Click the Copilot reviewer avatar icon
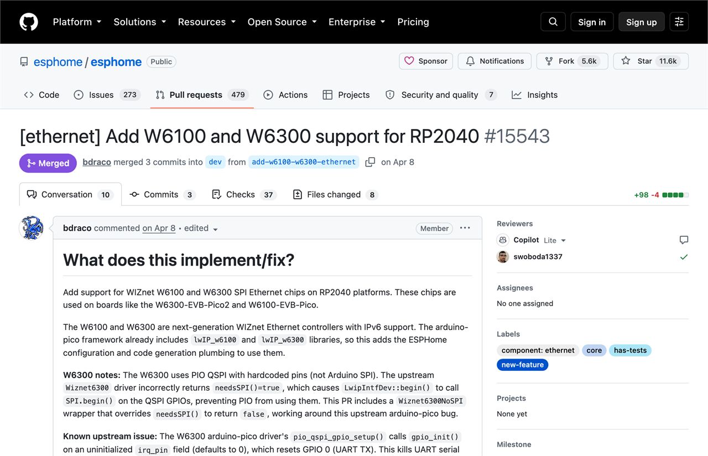The image size is (708, 456). (503, 240)
